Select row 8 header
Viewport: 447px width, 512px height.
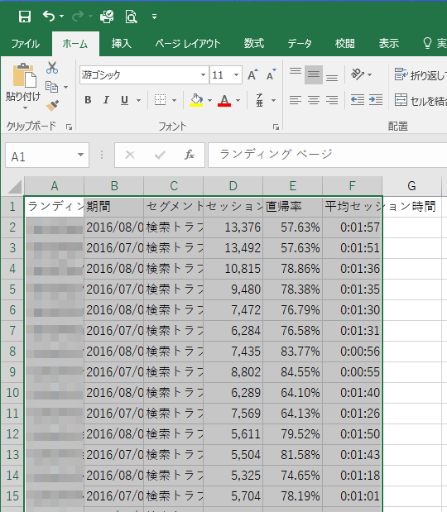pyautogui.click(x=12, y=352)
